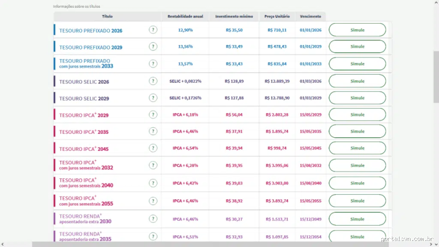
Task: Select the R$ 3.892,74 unit price
Action: (x=277, y=201)
